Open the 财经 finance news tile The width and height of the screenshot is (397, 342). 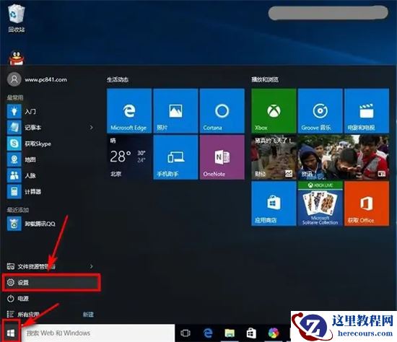pos(274,157)
